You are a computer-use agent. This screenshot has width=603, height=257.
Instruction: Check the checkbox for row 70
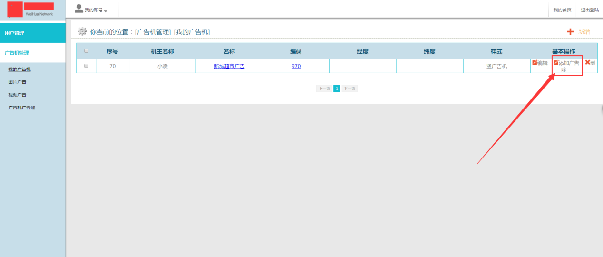[86, 66]
